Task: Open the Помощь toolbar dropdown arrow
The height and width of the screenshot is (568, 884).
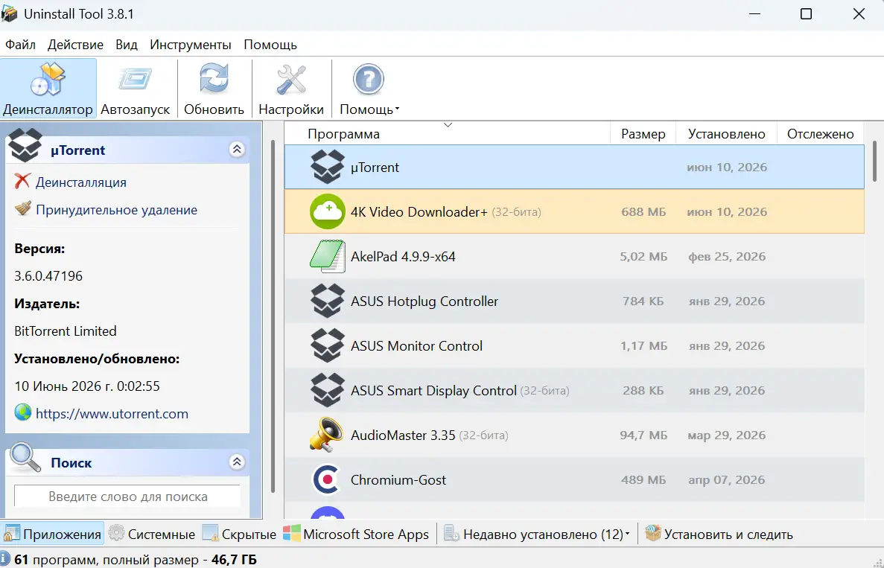Action: tap(397, 109)
